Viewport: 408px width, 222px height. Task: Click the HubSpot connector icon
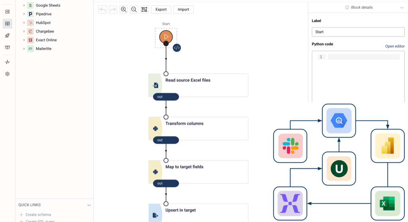point(30,23)
